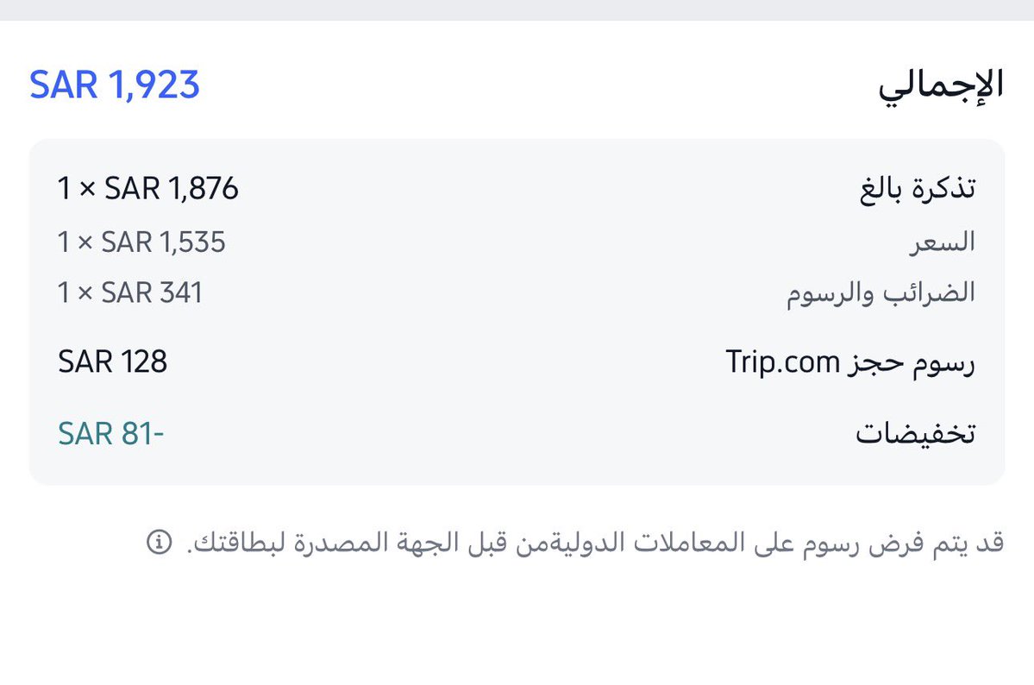1034x685 pixels.
Task: Tap the grey separator bar above the total
Action: 517,9
